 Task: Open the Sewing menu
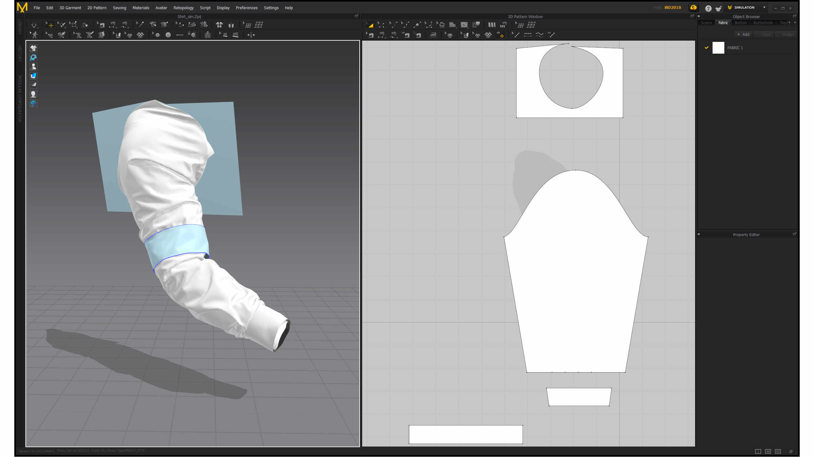(x=120, y=8)
